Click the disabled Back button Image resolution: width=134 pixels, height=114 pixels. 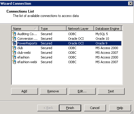pyautogui.click(x=48, y=108)
